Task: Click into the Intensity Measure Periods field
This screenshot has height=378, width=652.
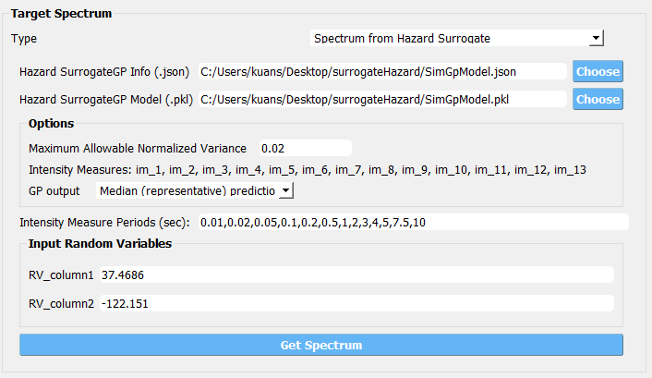Action: [x=414, y=223]
